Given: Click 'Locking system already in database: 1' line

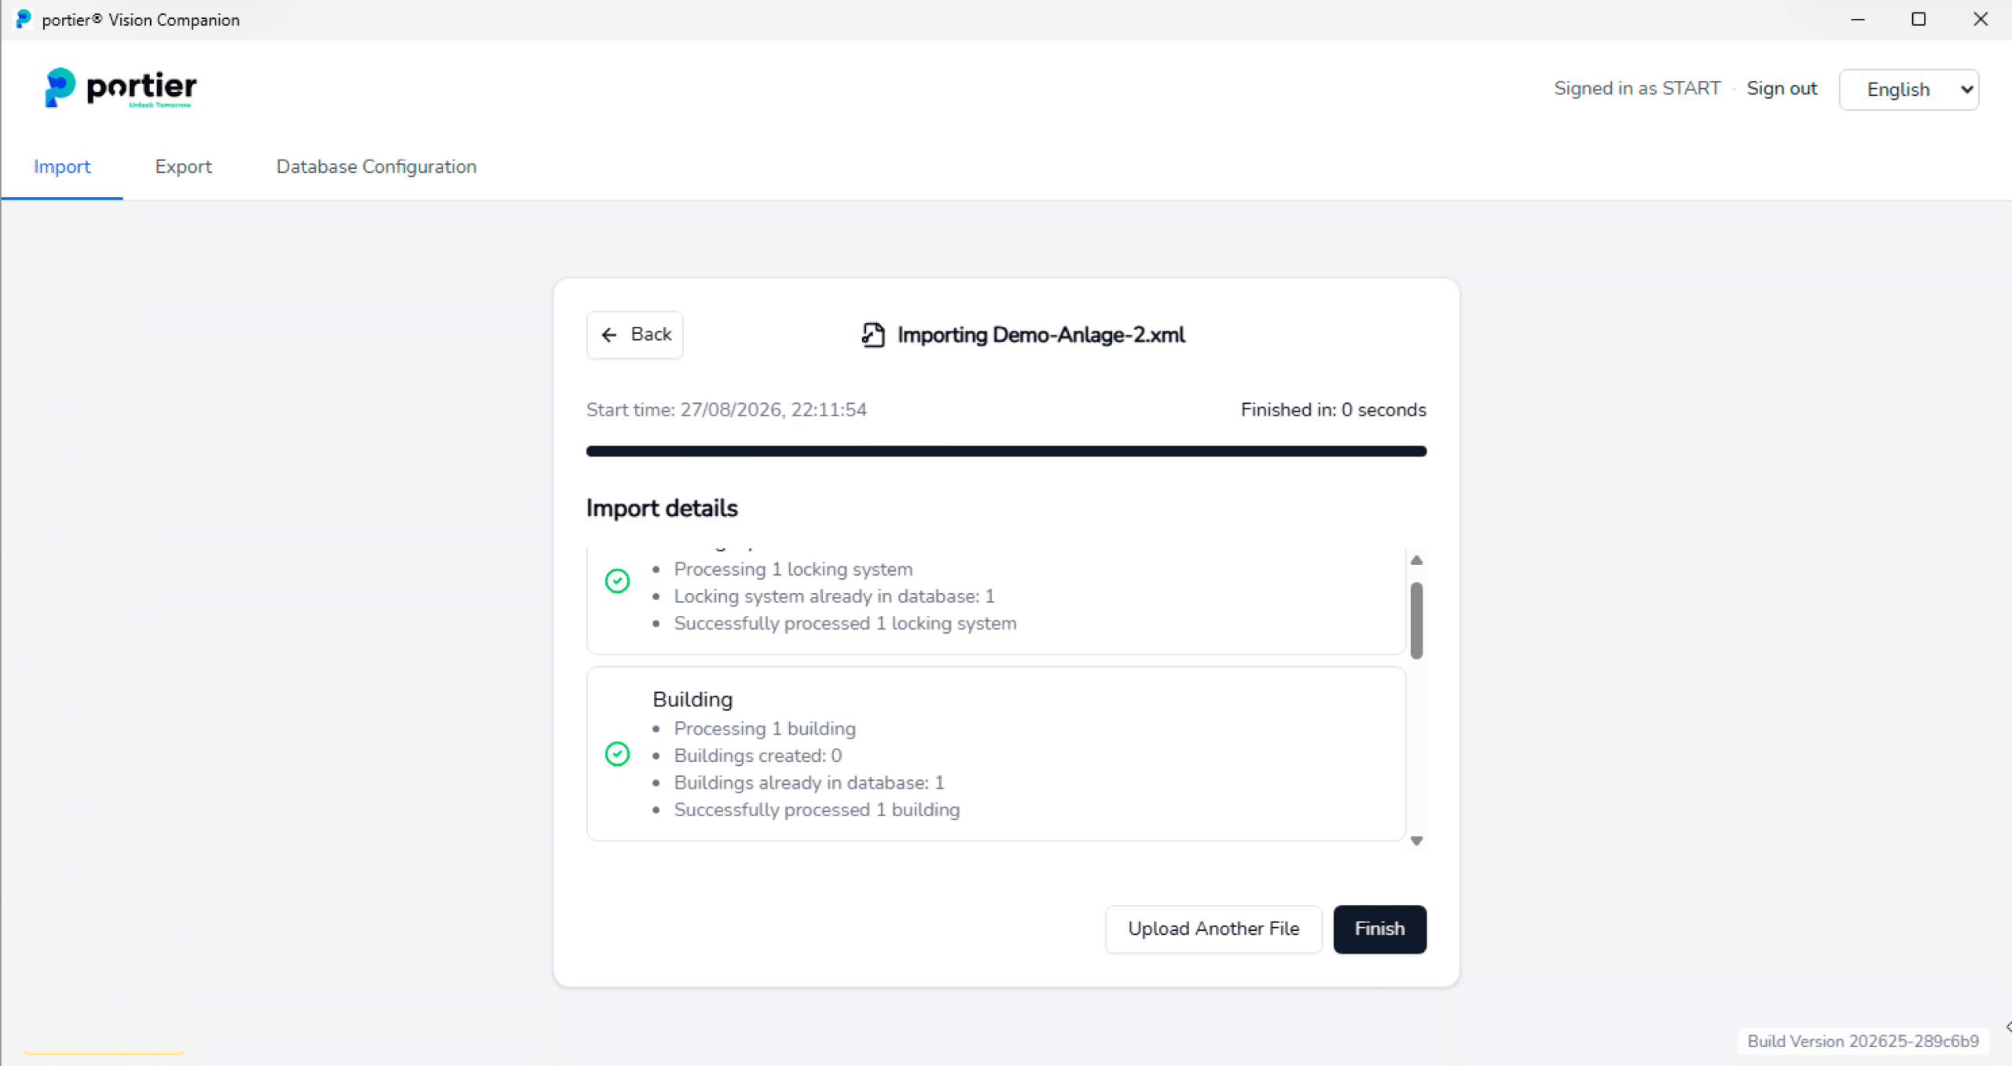Looking at the screenshot, I should click(x=834, y=596).
